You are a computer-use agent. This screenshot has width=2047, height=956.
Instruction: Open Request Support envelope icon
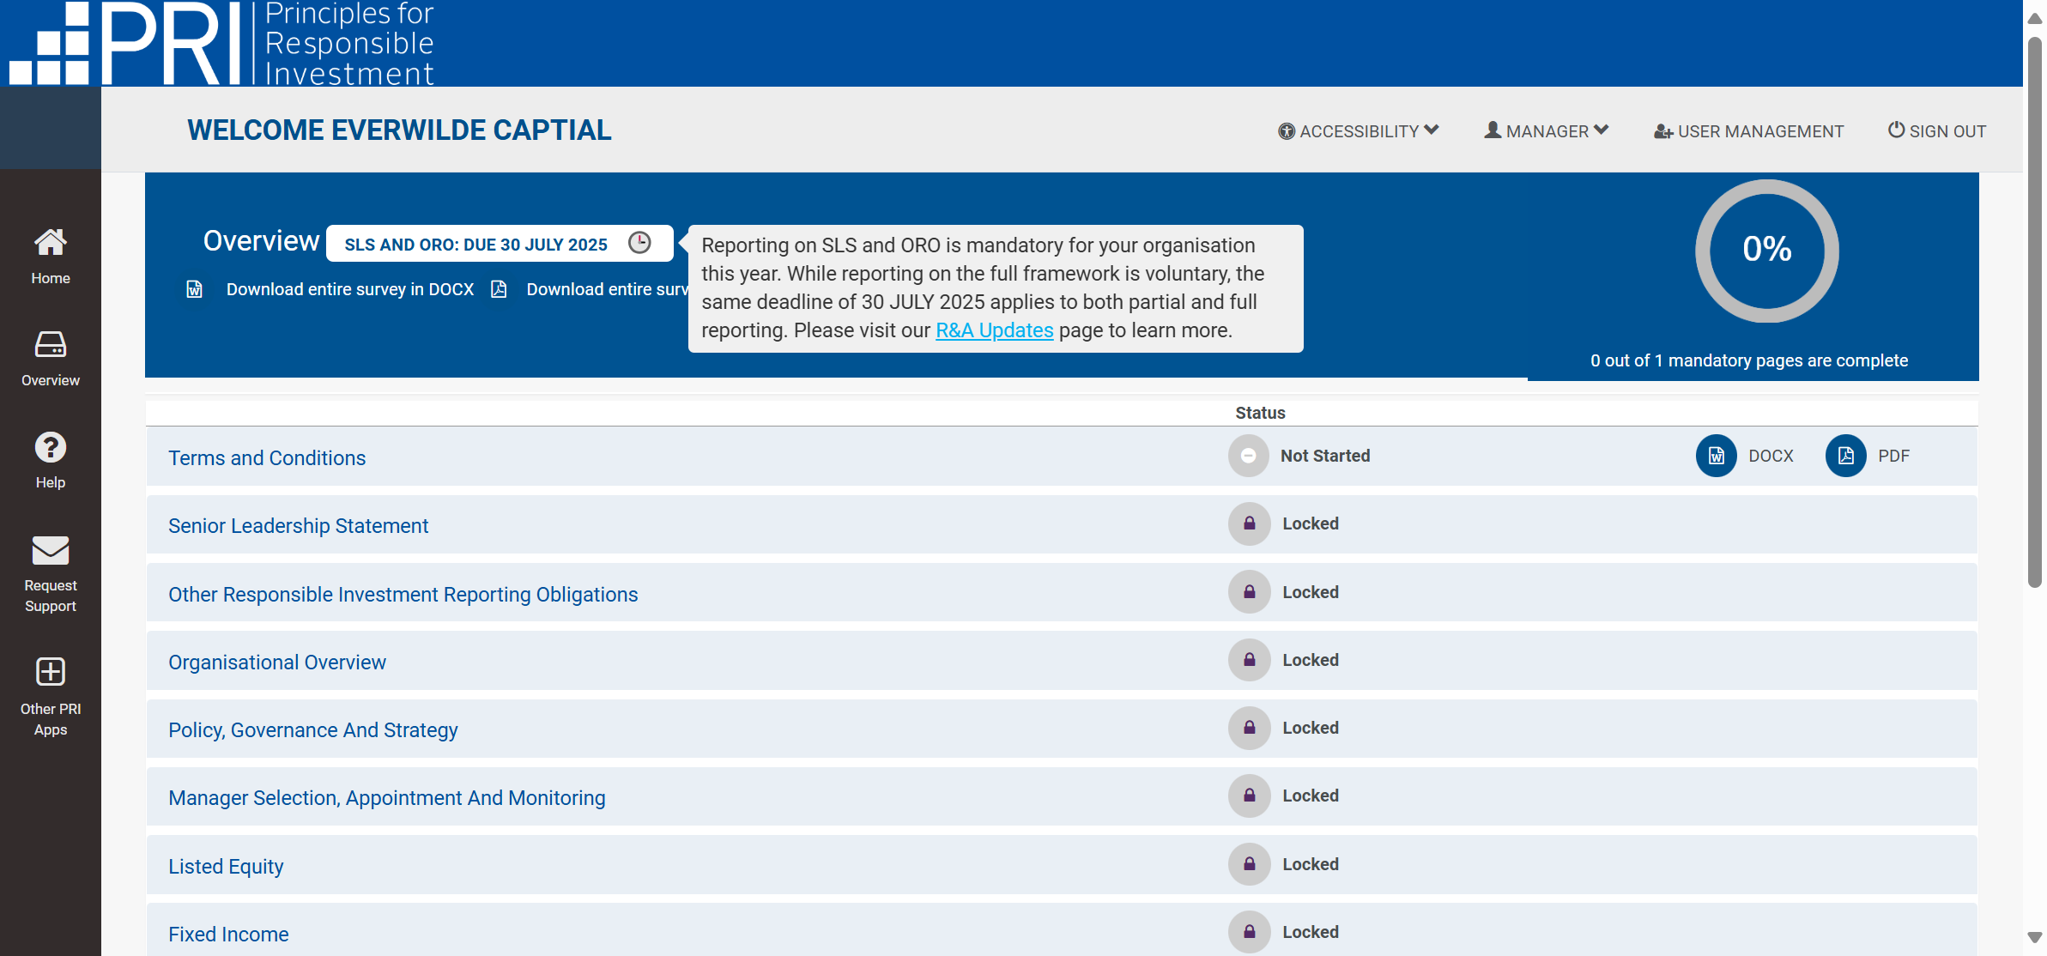pos(50,550)
